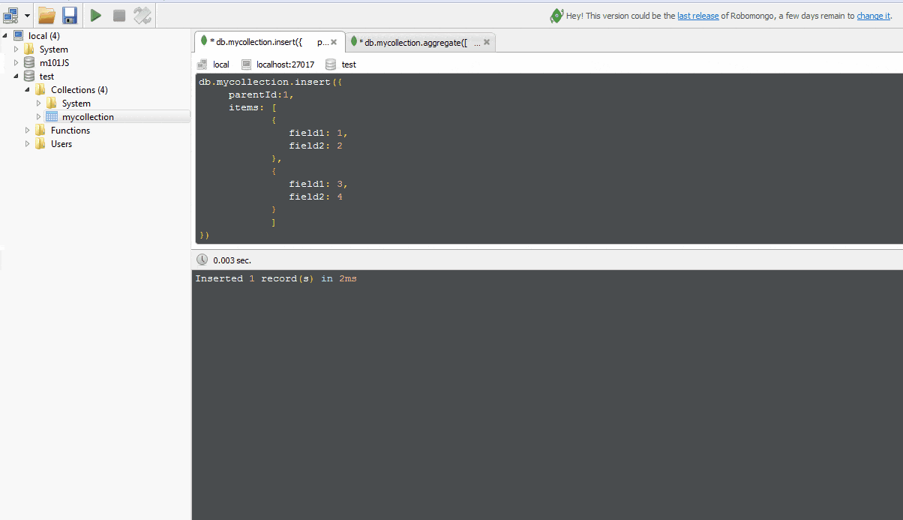Switch to the db.mycollection.aggregate tab
Screen dimensions: 903x520
(422, 42)
